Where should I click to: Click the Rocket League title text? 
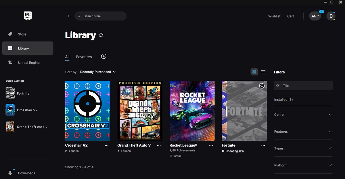tap(183, 145)
